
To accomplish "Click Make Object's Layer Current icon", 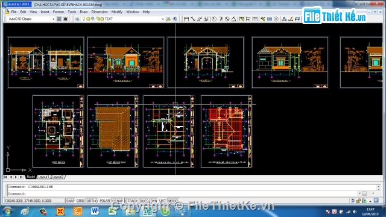I will point(168,19).
